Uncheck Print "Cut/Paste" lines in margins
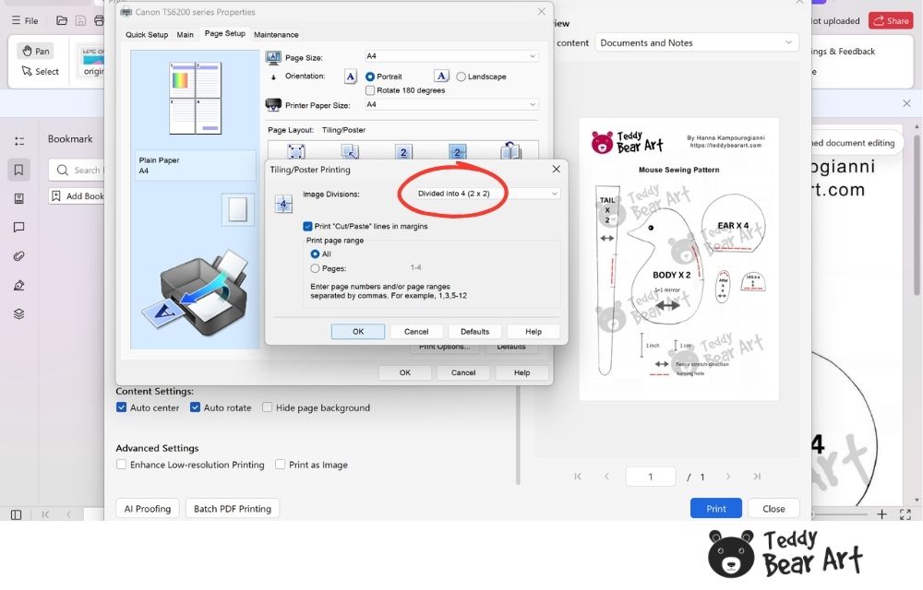The image size is (923, 590). click(307, 226)
